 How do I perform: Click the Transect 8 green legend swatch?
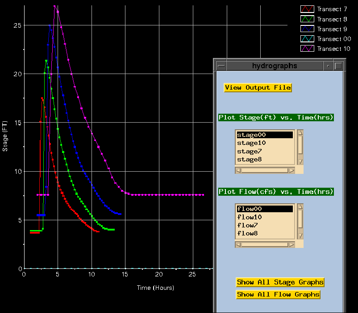tap(307, 19)
